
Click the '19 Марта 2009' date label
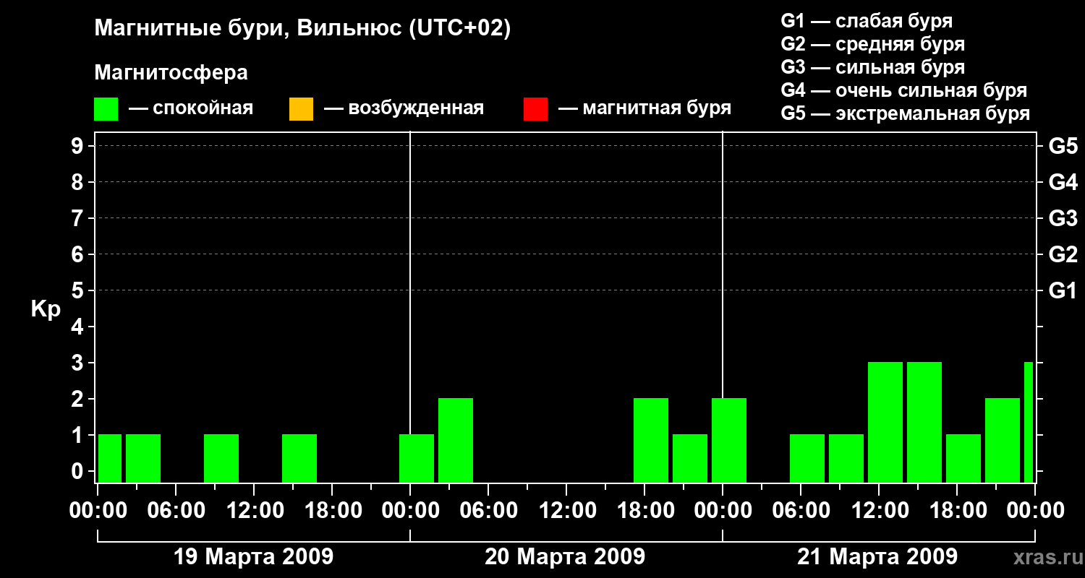pos(254,557)
